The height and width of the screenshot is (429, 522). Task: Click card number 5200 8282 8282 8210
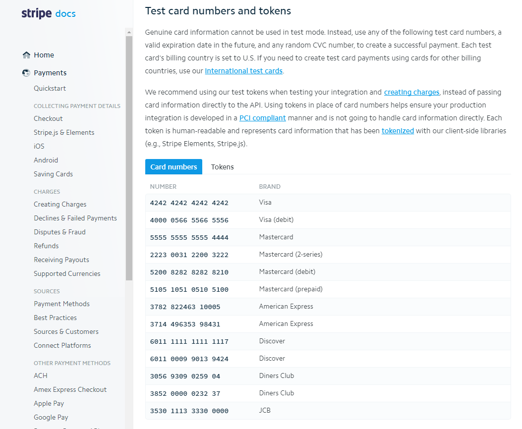click(189, 272)
